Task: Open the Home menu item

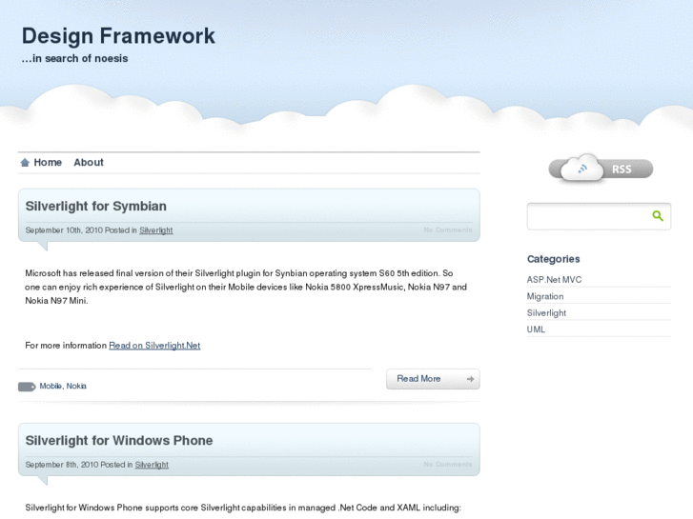Action: (x=48, y=163)
